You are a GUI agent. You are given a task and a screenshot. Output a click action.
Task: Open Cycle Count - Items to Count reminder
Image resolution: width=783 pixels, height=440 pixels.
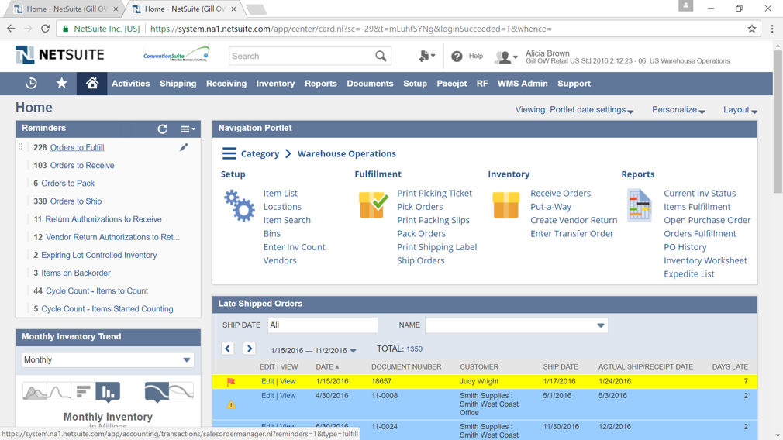tap(97, 290)
